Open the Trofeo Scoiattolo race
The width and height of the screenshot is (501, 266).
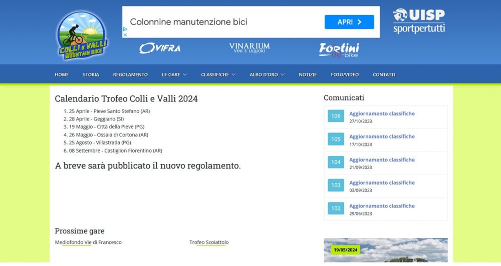[x=209, y=242]
